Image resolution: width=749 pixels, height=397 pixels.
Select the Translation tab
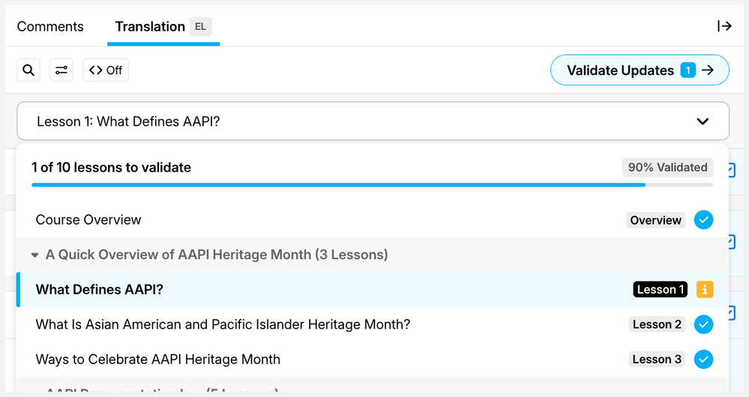(150, 27)
